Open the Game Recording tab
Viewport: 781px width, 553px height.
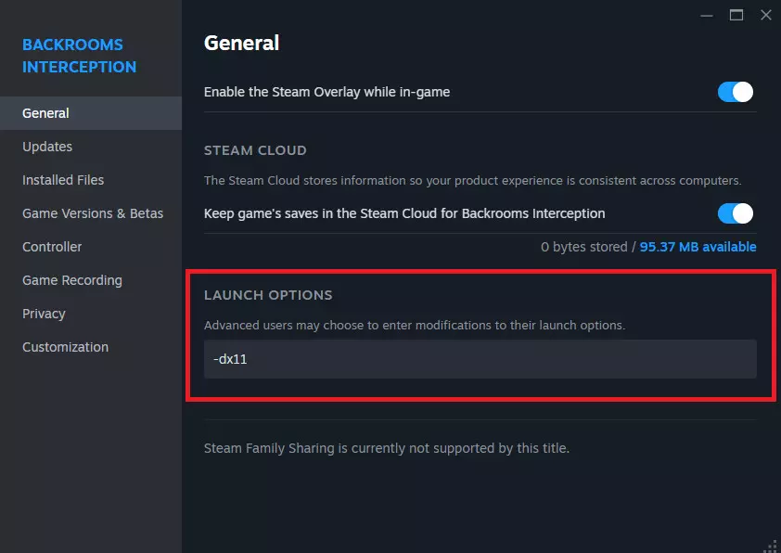coord(72,280)
